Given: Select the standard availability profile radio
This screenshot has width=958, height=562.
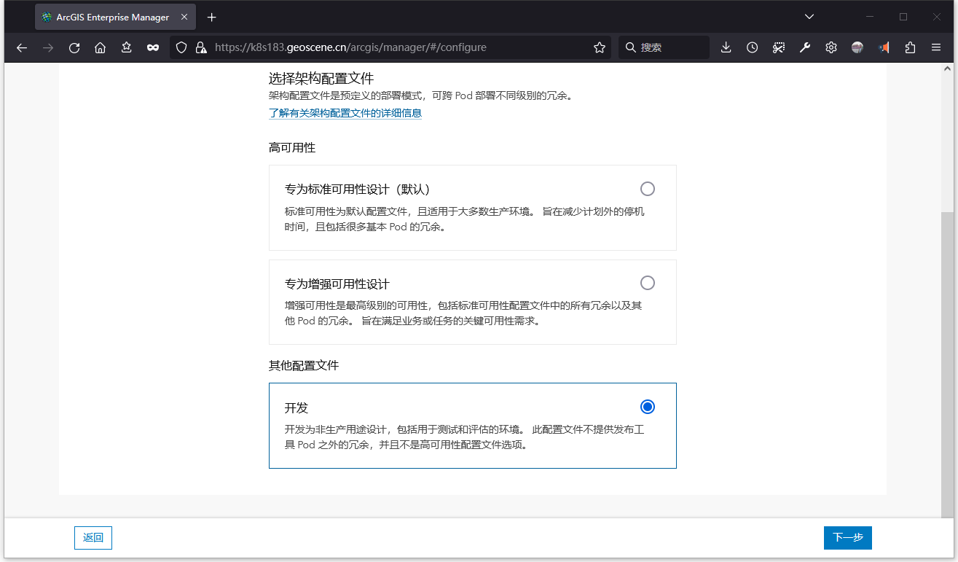Looking at the screenshot, I should (x=648, y=189).
